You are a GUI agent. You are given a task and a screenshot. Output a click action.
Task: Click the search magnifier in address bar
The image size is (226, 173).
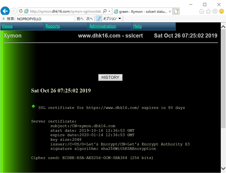105,11
